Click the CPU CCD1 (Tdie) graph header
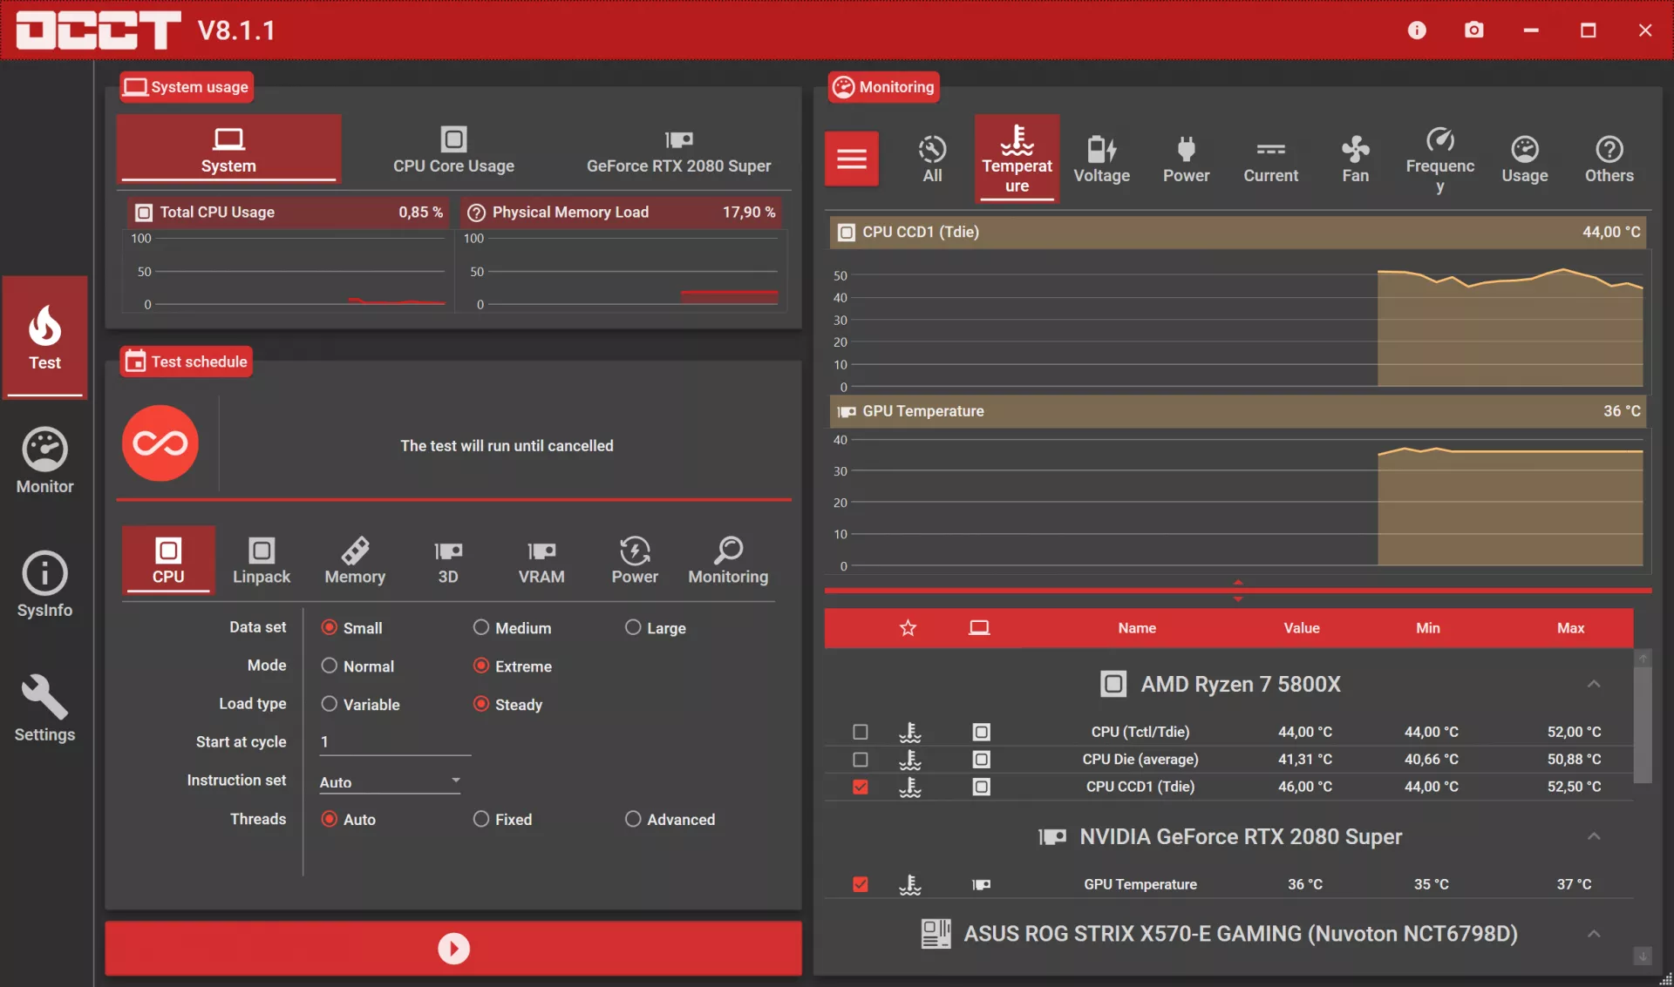 (1237, 232)
